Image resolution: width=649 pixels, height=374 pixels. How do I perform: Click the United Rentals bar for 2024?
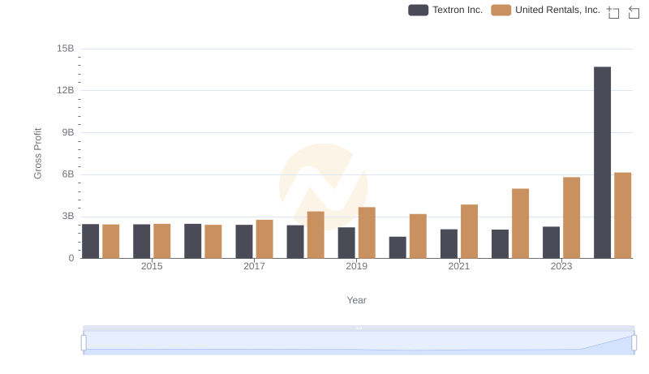(x=622, y=216)
